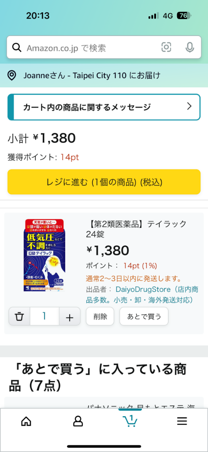Tap the 削除 delete button
This screenshot has width=208, height=452.
click(100, 316)
